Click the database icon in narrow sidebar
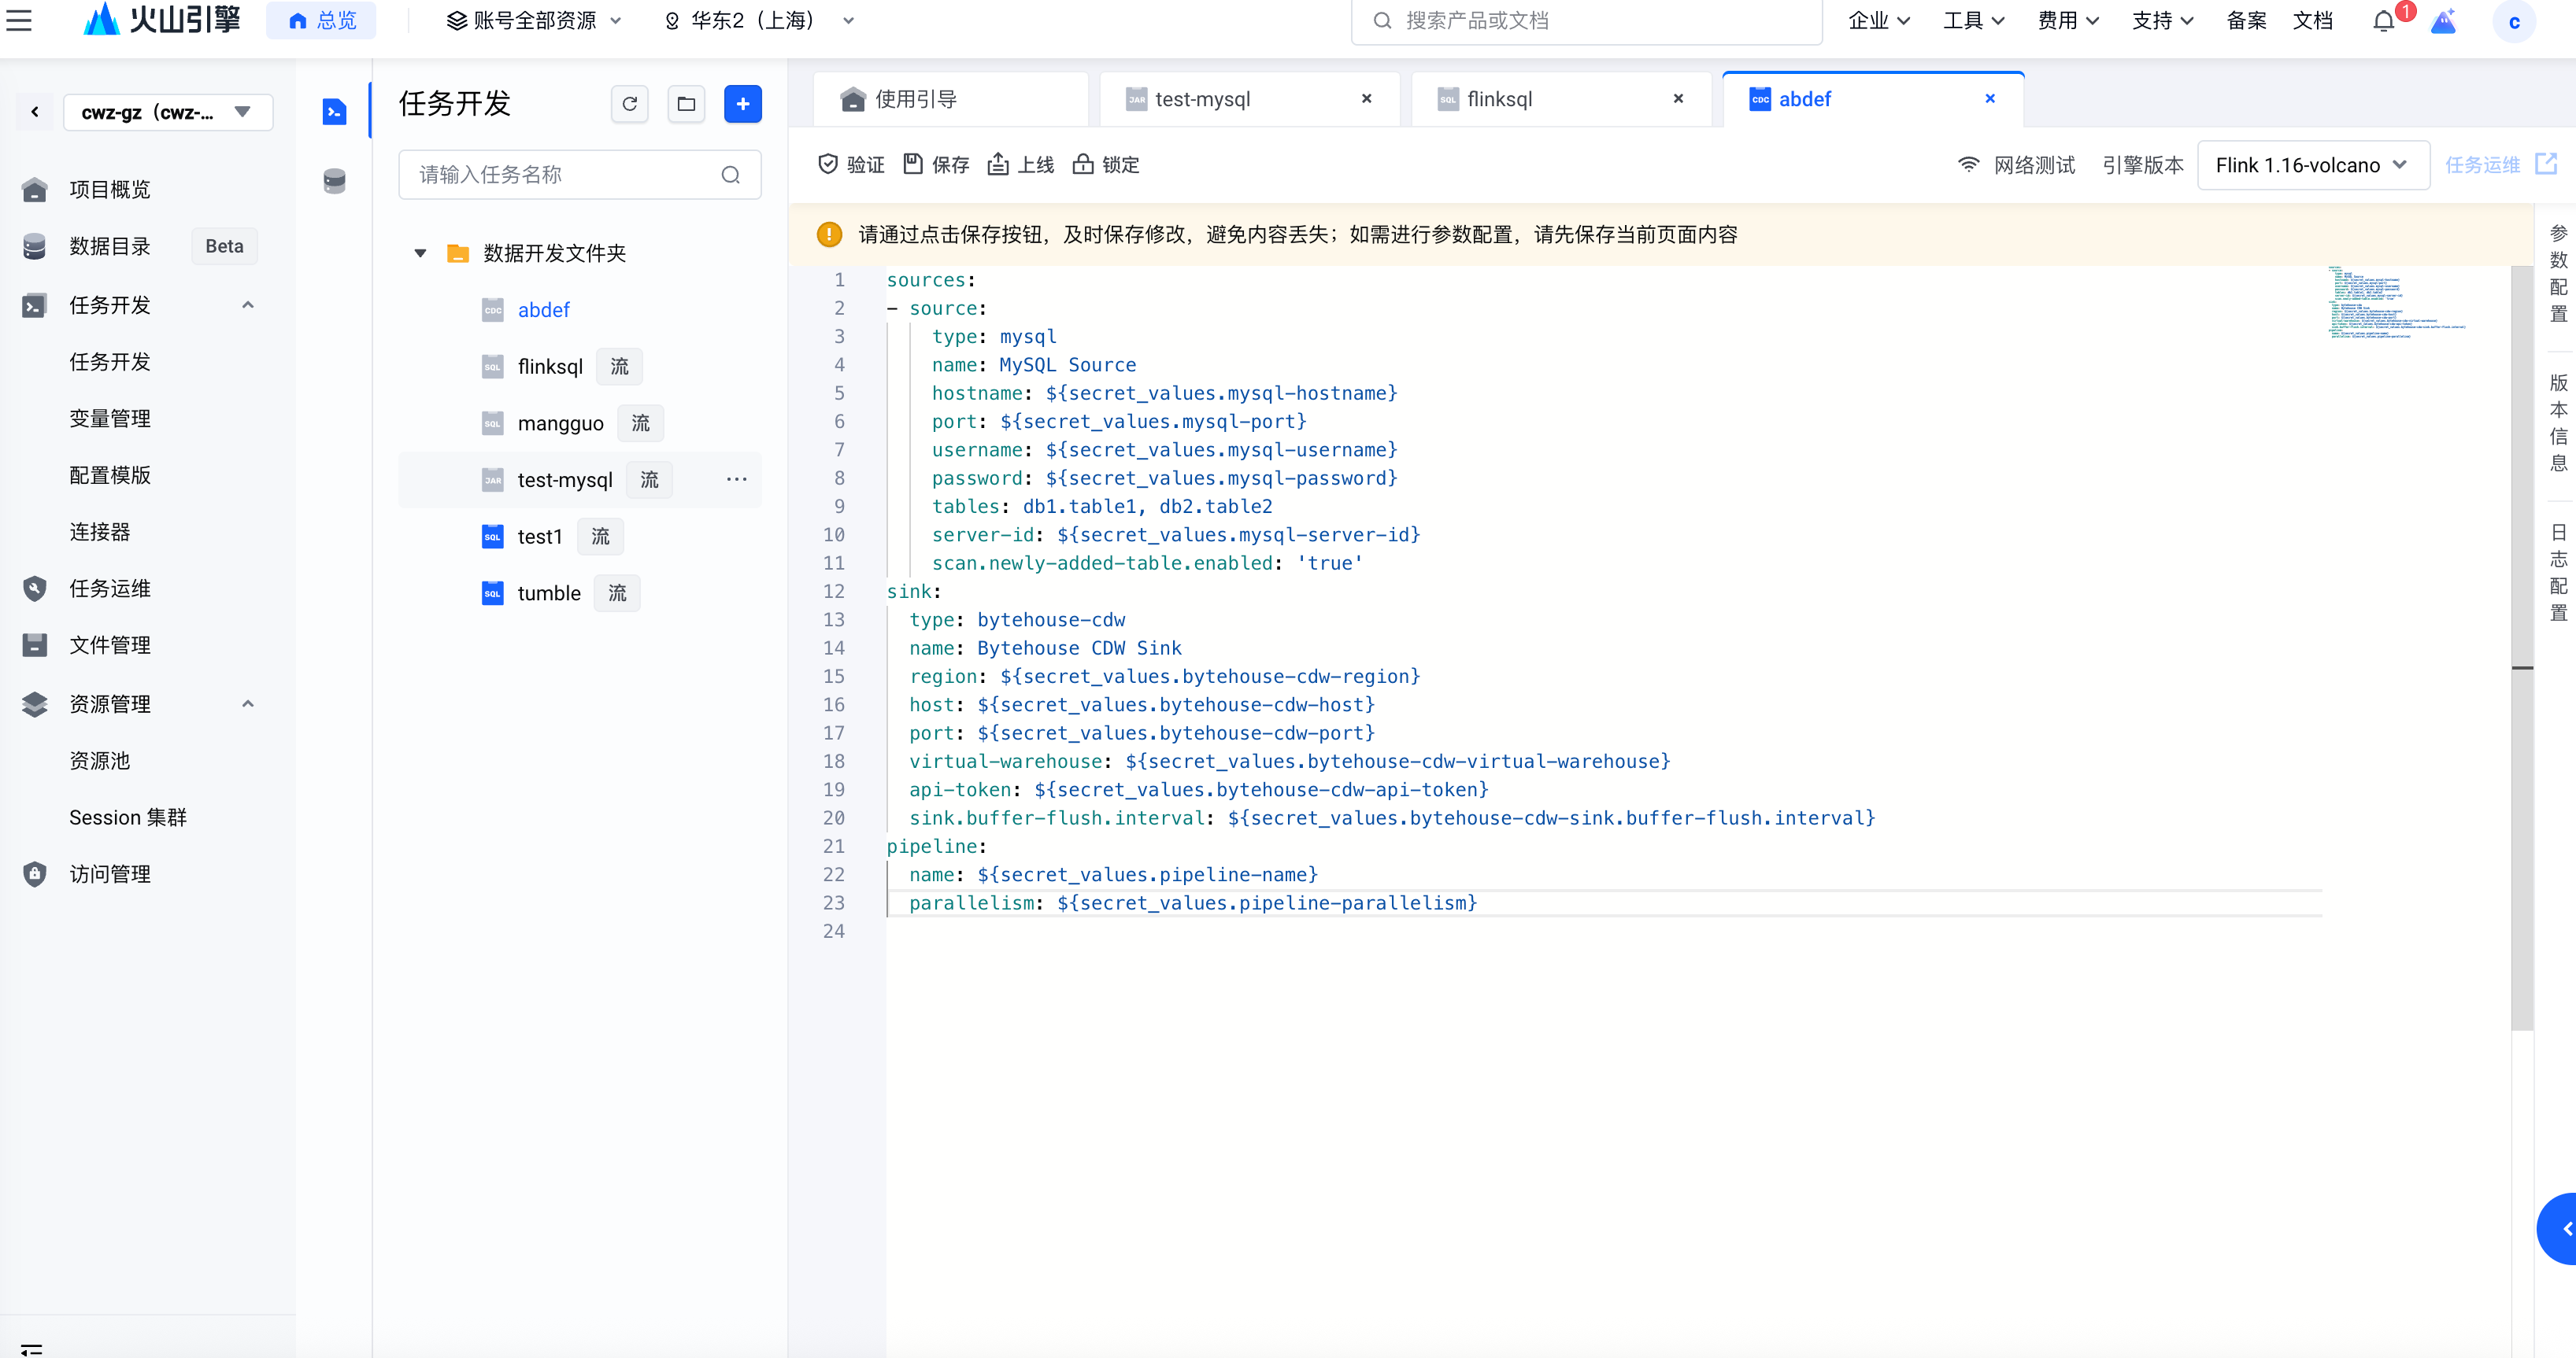 334,181
